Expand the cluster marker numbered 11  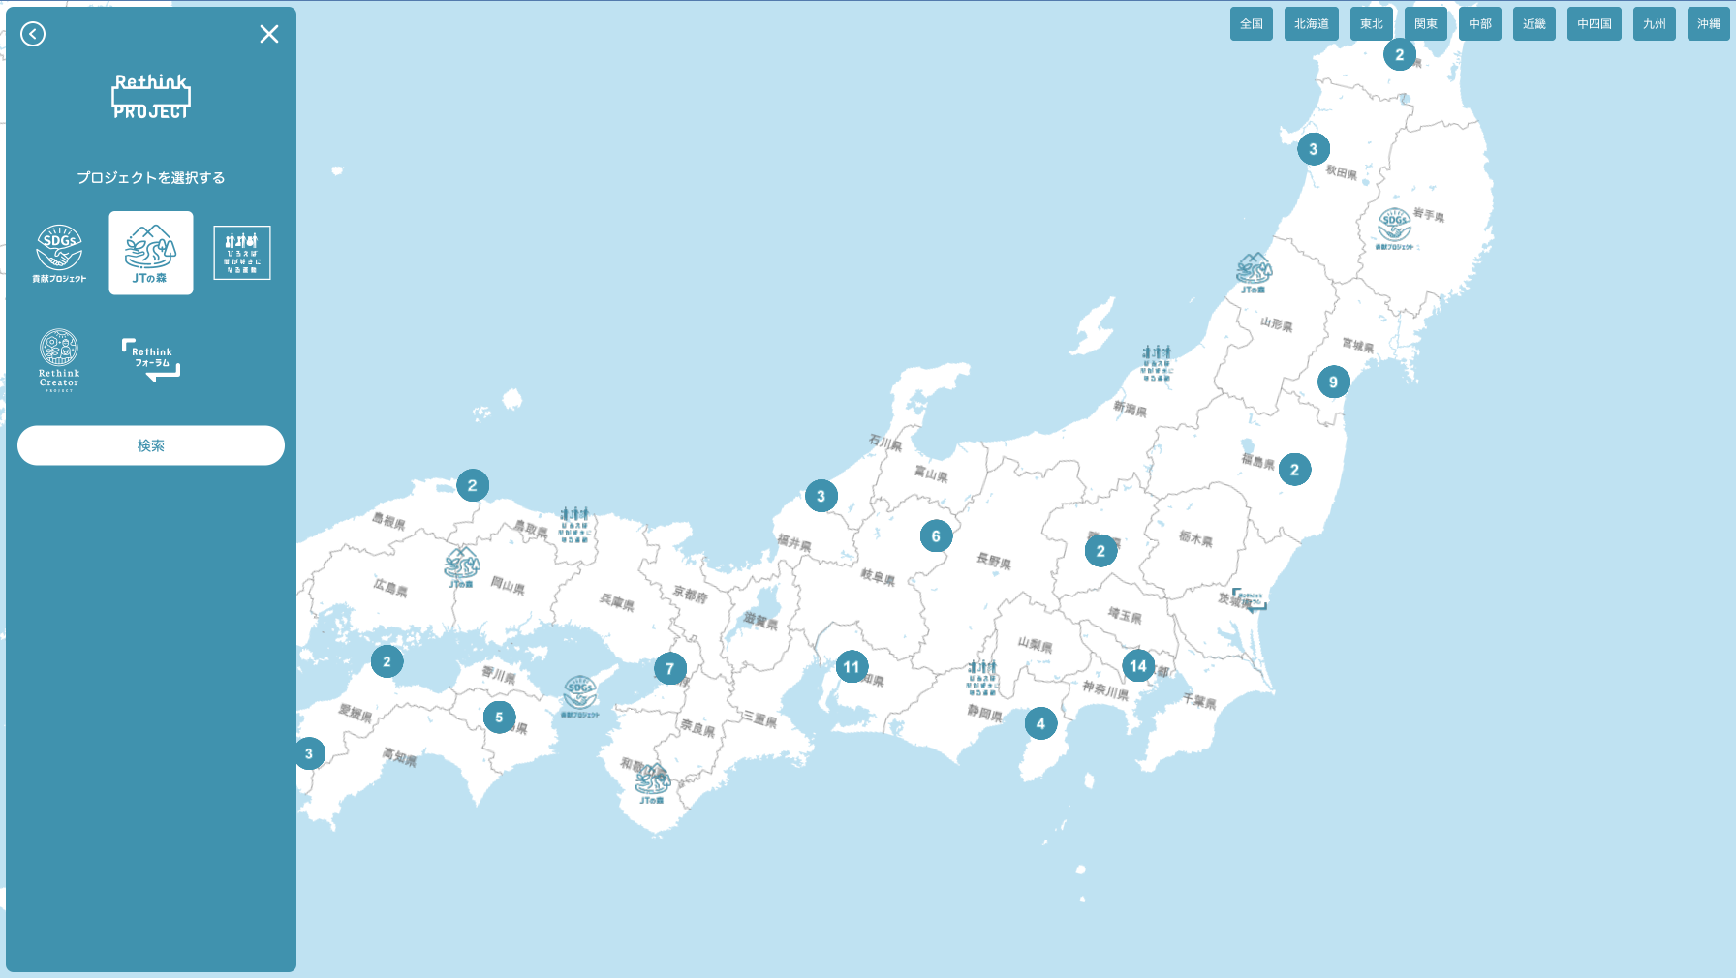852,667
